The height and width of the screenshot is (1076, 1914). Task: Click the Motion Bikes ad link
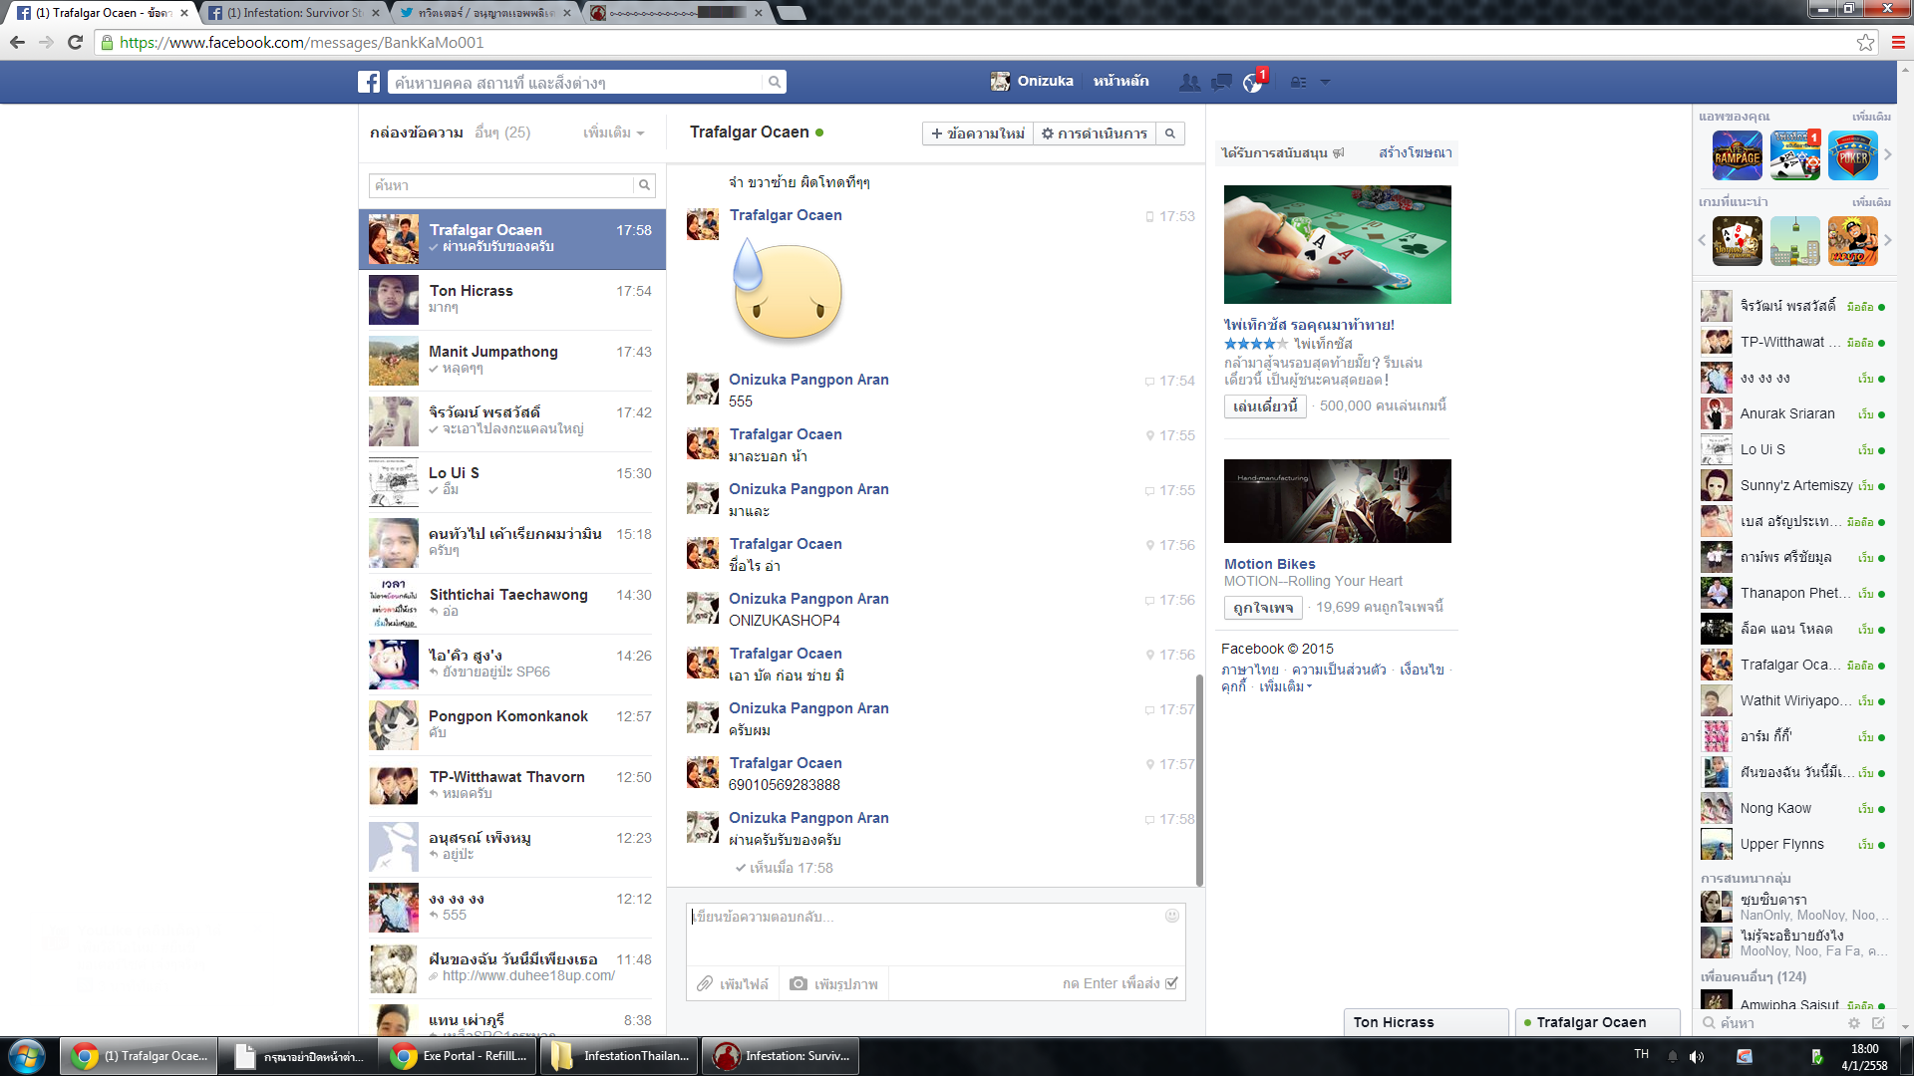point(1269,564)
